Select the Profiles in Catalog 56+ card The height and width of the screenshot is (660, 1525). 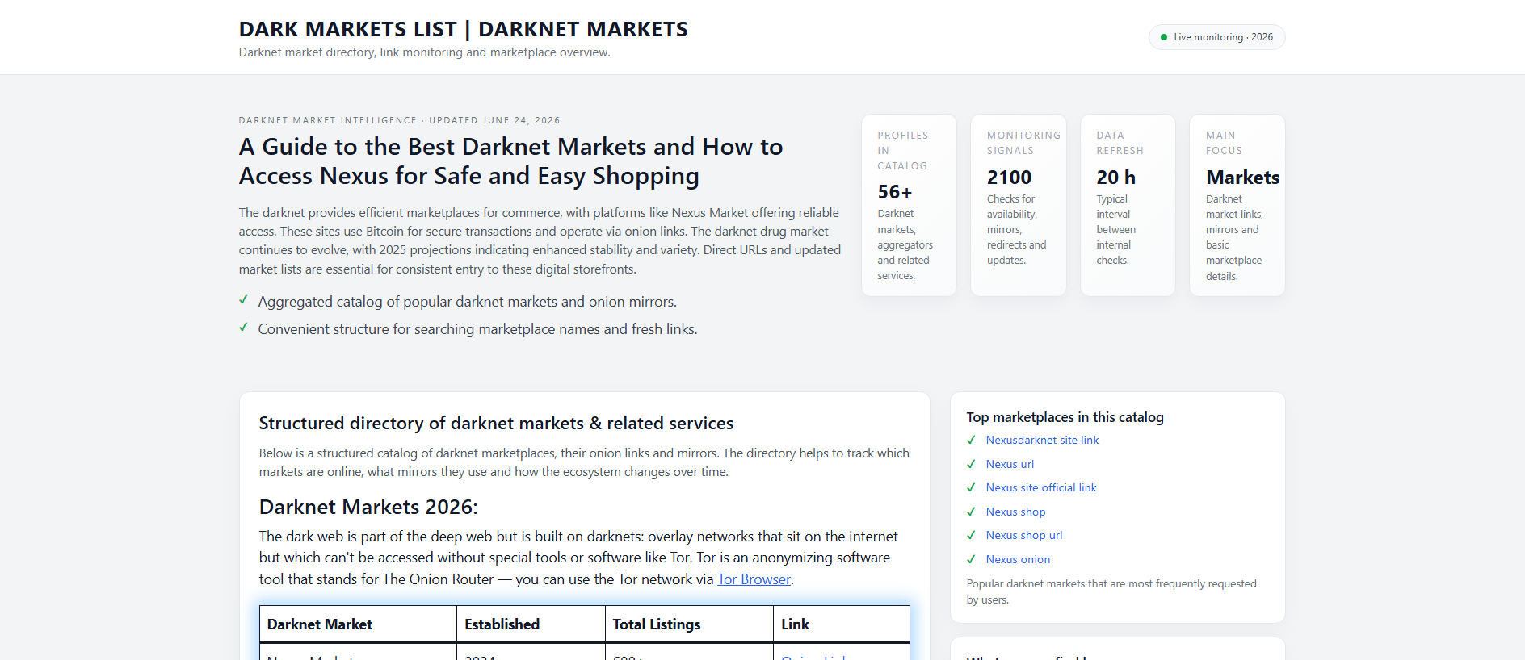coord(909,205)
